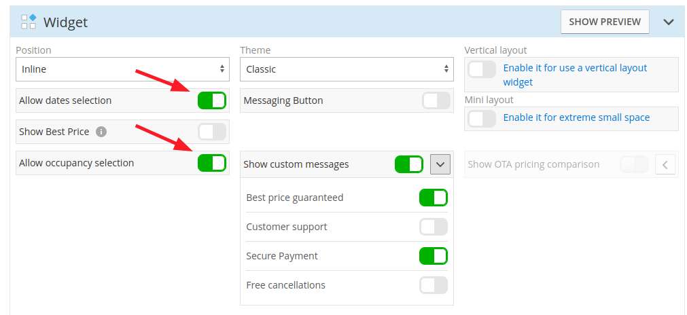Click the info icon beside Show Best Price
687x315 pixels.
tap(101, 131)
